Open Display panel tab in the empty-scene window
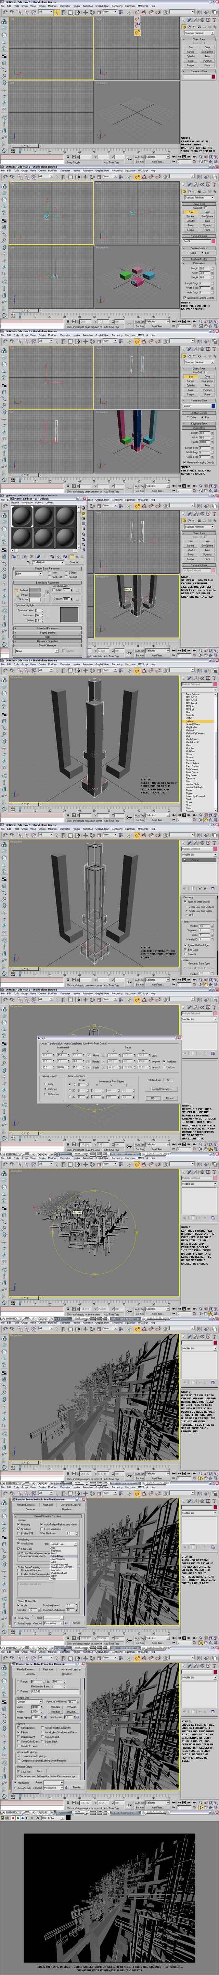 (208, 20)
